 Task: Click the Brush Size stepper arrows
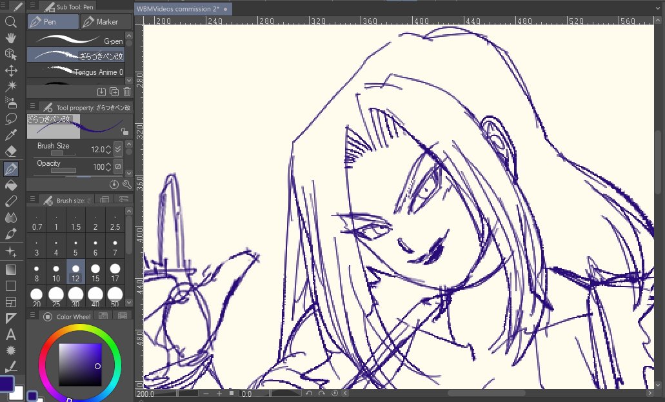pos(108,150)
